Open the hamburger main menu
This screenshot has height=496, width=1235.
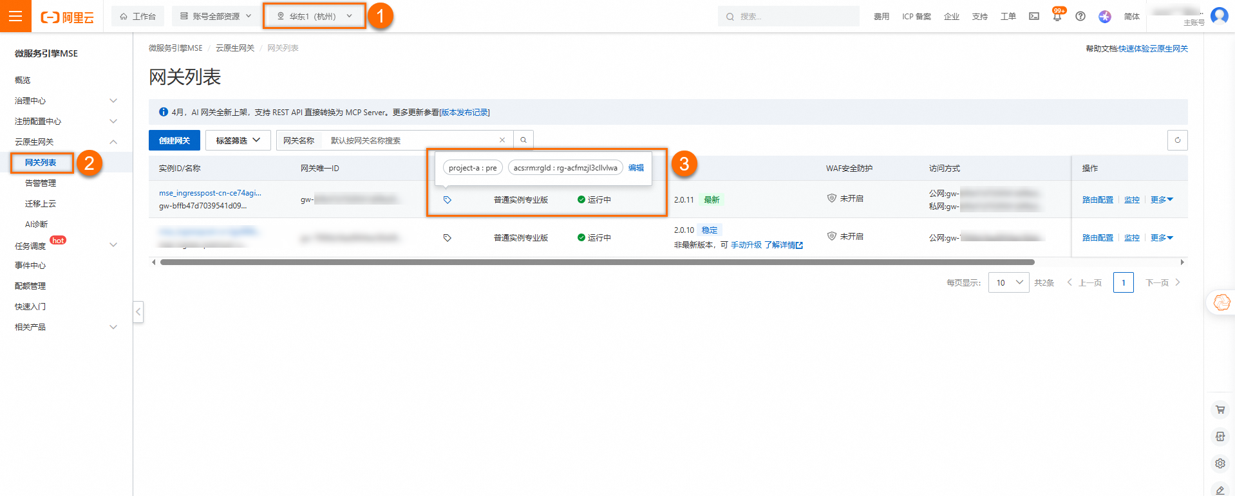(x=15, y=16)
